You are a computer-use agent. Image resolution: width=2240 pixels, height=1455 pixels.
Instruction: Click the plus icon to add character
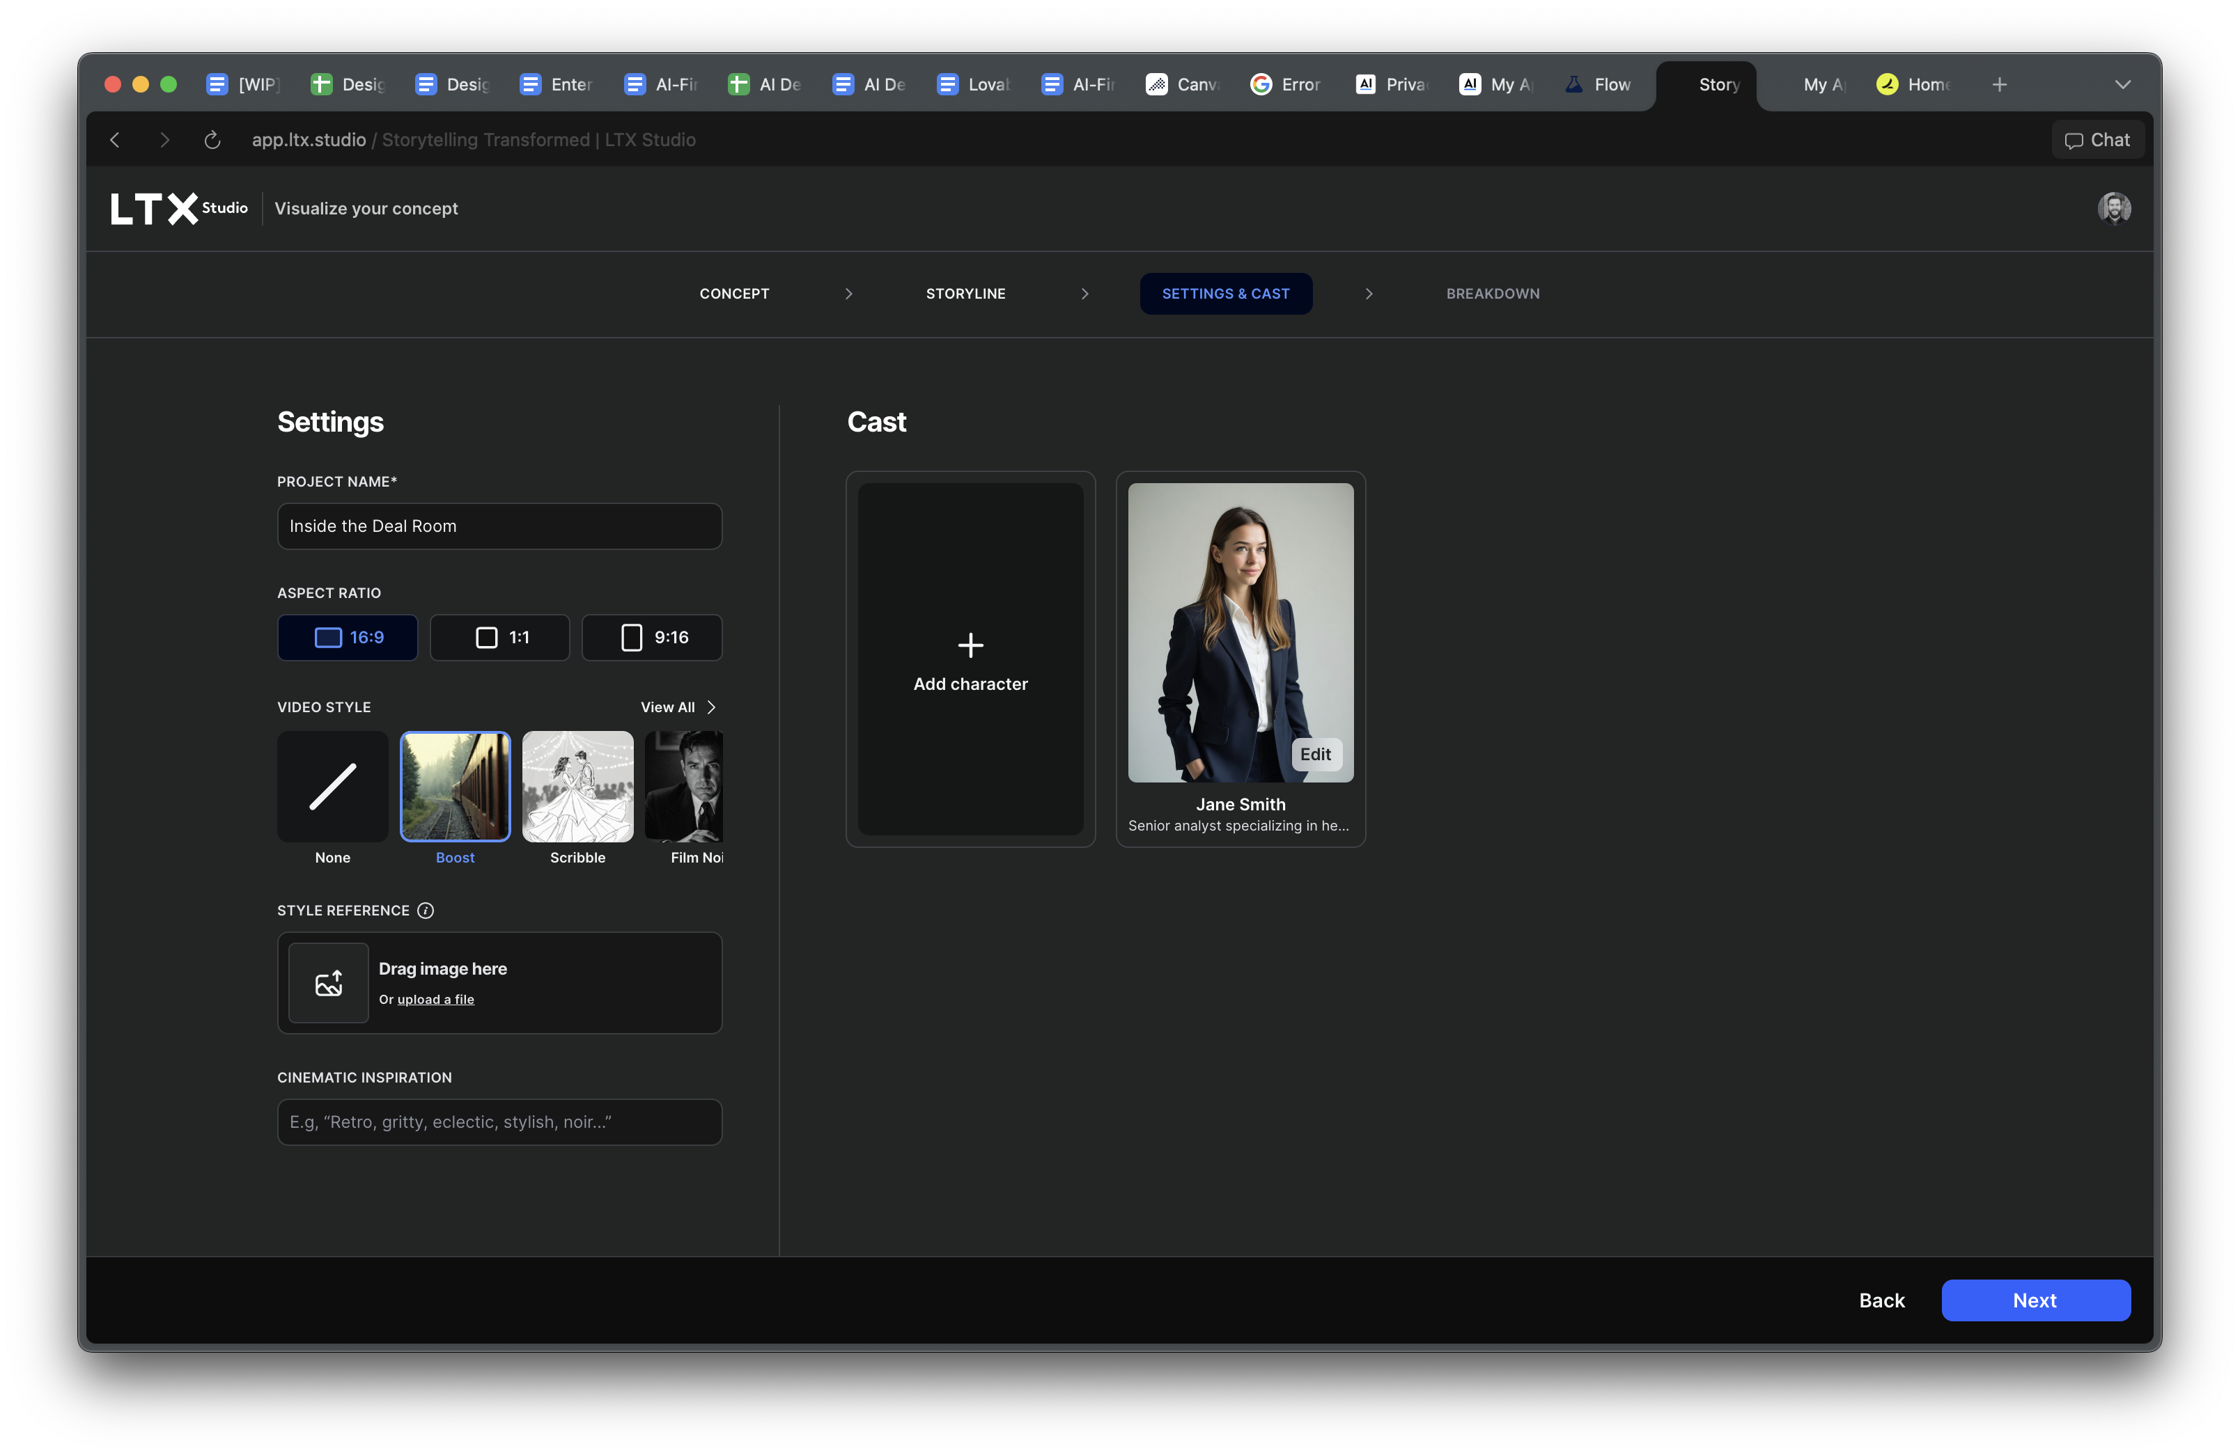(970, 645)
